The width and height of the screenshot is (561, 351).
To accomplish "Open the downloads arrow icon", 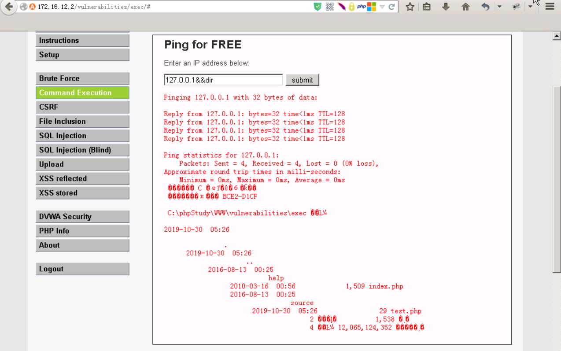I will (446, 7).
